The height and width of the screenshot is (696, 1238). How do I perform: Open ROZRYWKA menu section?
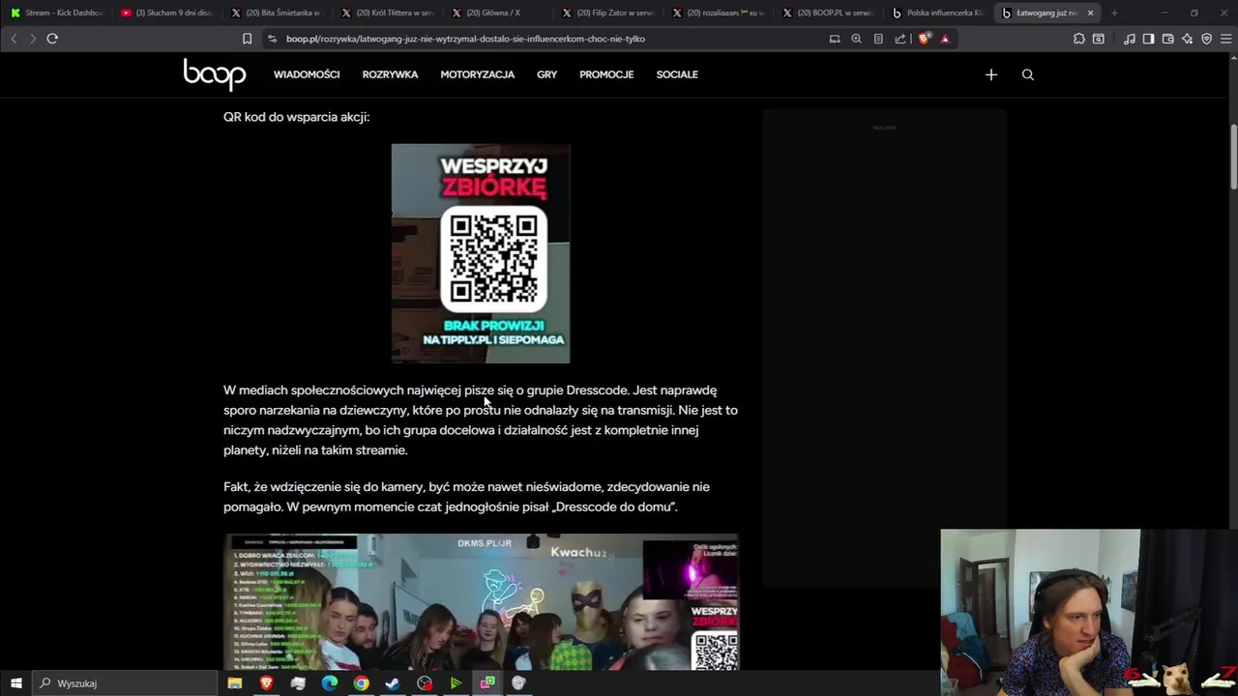click(390, 74)
